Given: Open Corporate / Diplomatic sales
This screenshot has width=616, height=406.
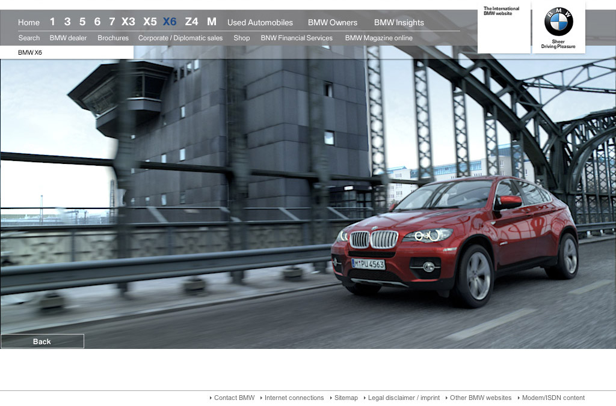Looking at the screenshot, I should [180, 38].
